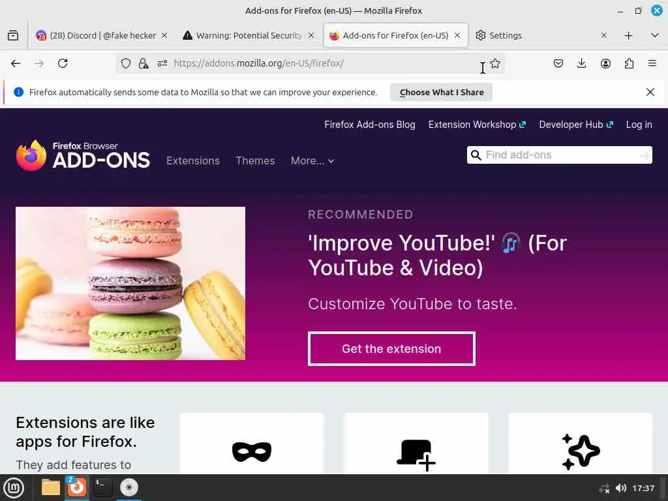668x501 pixels.
Task: Open the Themes menu item
Action: click(255, 160)
